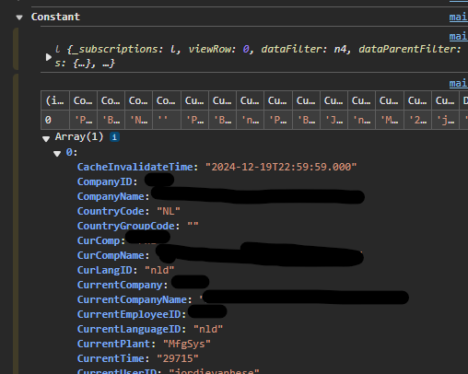Screen dimensions: 468x374
Task: Click the CurLangID property name
Action: click(104, 270)
